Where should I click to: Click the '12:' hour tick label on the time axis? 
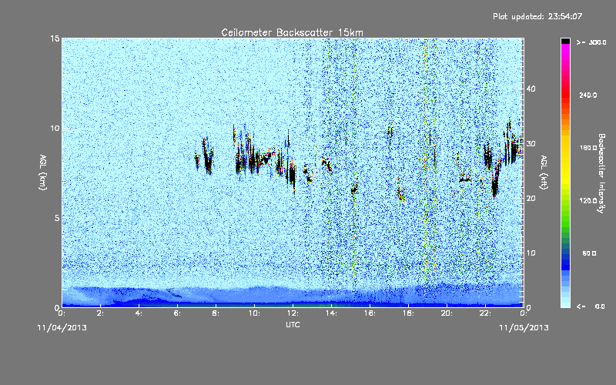click(x=293, y=313)
